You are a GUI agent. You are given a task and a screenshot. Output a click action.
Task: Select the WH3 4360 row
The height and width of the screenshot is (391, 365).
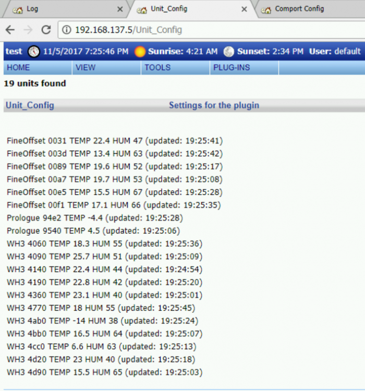pyautogui.click(x=104, y=295)
